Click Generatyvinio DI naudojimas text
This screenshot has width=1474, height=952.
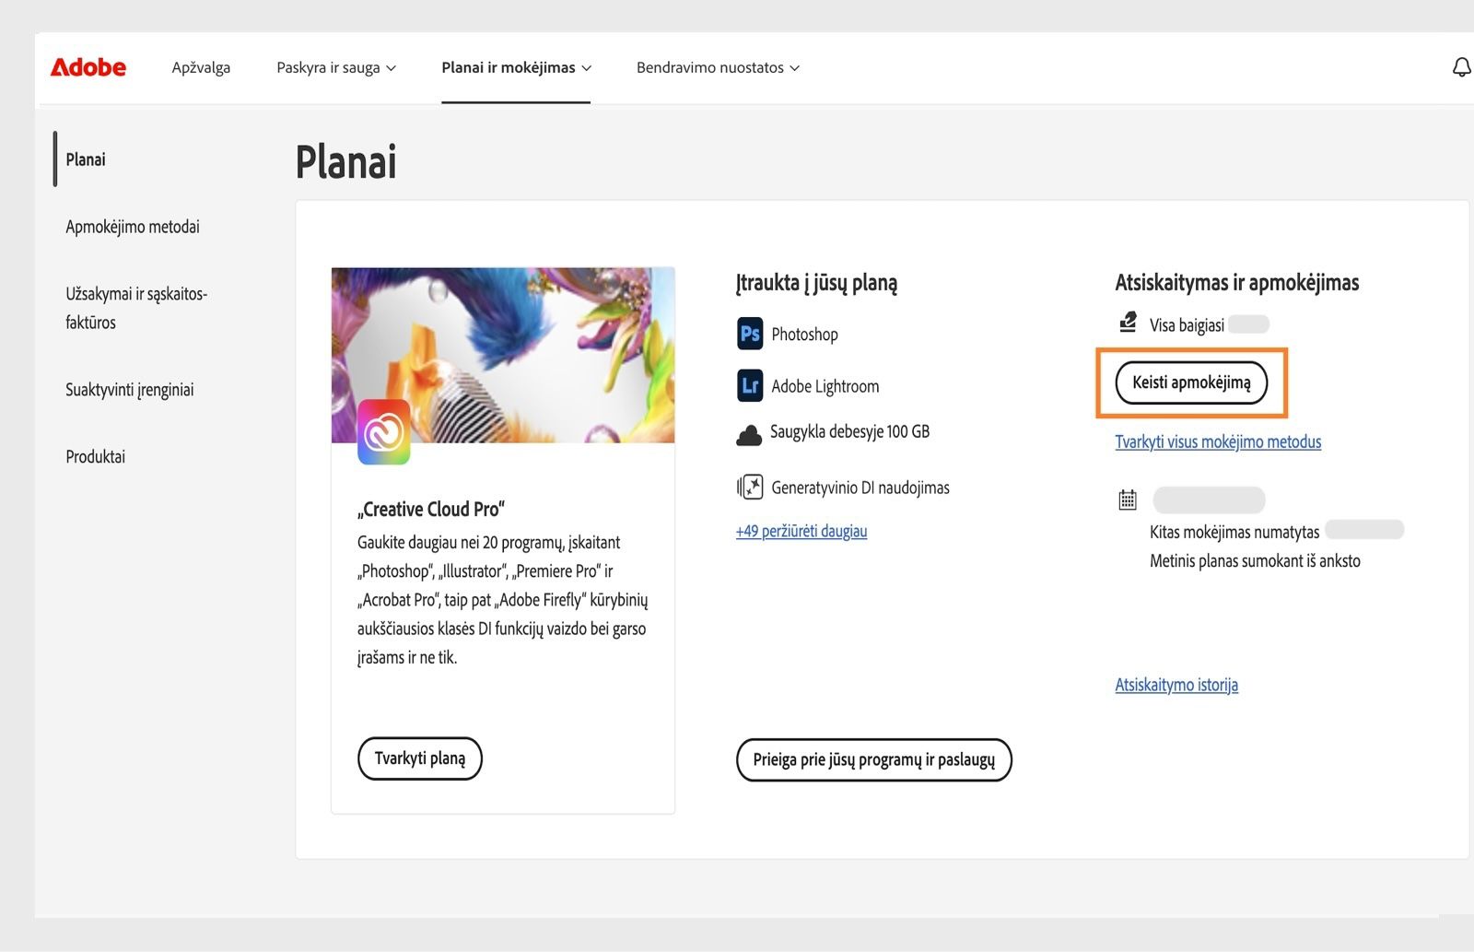(x=860, y=488)
